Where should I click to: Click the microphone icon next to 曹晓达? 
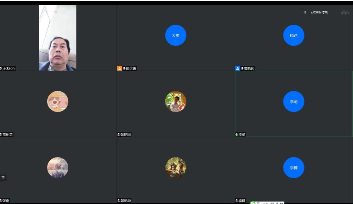click(x=242, y=68)
